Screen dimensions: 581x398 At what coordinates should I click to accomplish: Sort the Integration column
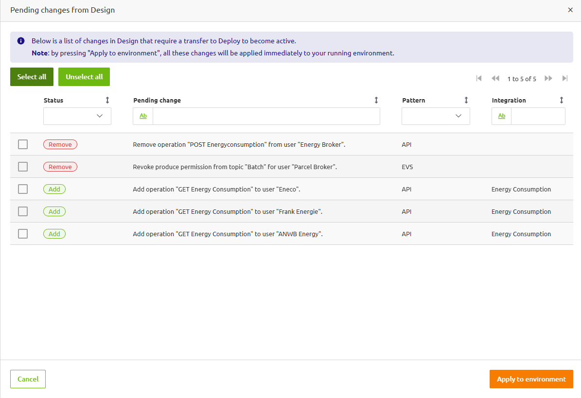click(562, 100)
